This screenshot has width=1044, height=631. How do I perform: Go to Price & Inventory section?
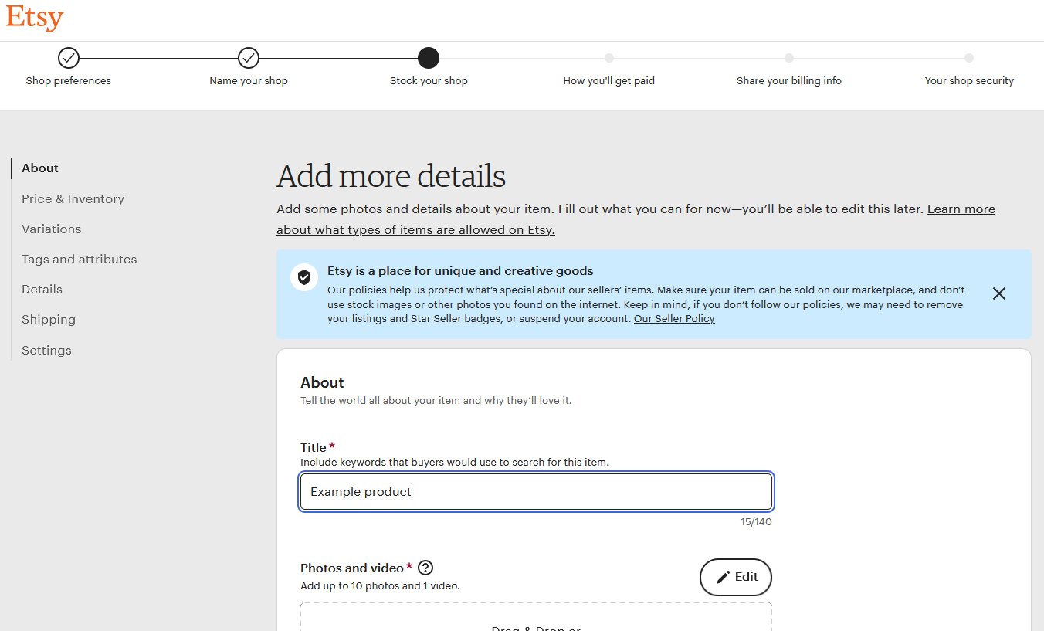coord(73,198)
